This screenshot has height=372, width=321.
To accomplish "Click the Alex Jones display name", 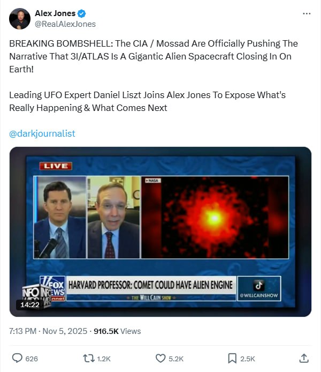I will click(55, 13).
